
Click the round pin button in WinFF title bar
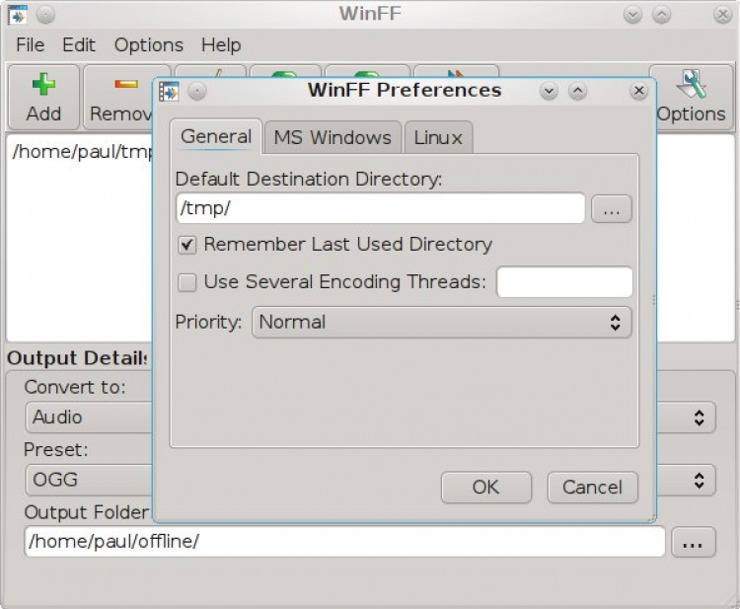click(x=45, y=15)
